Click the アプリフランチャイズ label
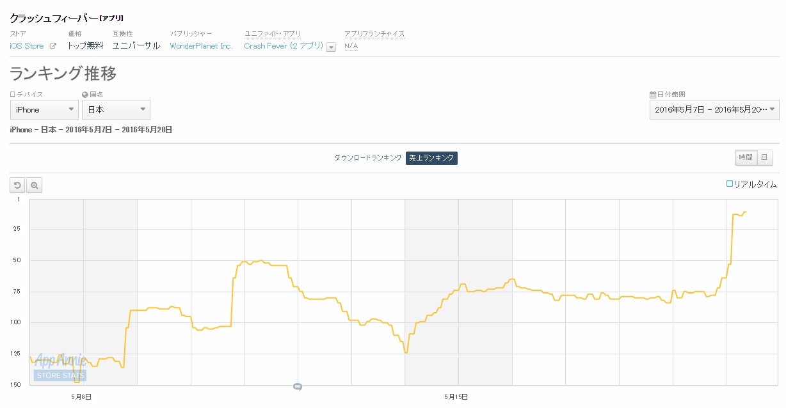The width and height of the screenshot is (786, 408). [x=374, y=34]
